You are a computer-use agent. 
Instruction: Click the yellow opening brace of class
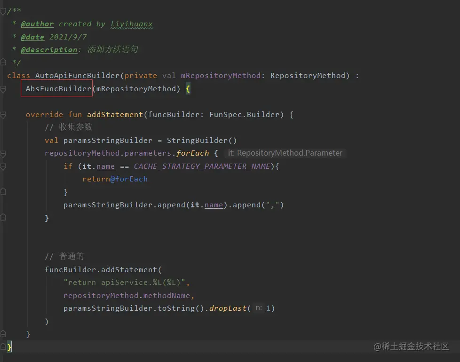[x=188, y=88]
